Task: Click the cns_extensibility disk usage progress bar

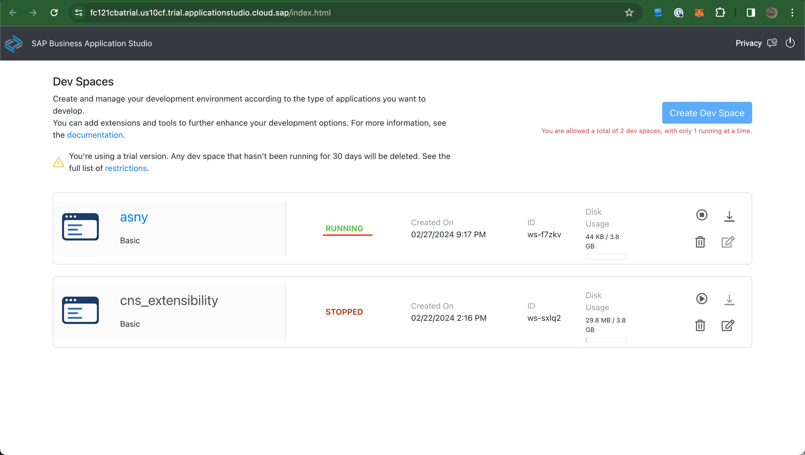Action: [x=606, y=340]
